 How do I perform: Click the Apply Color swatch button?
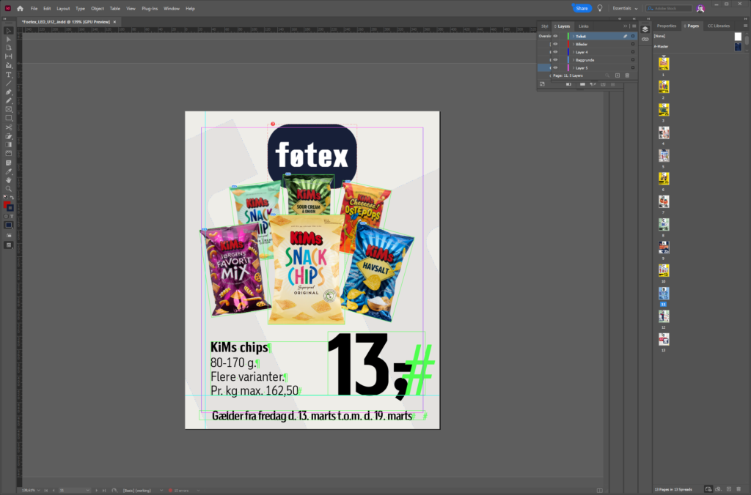coord(9,225)
